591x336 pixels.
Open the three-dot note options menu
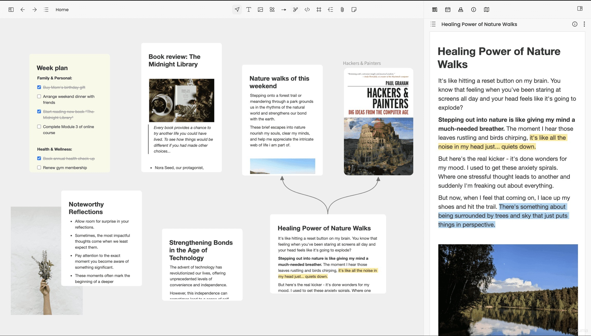pyautogui.click(x=584, y=24)
